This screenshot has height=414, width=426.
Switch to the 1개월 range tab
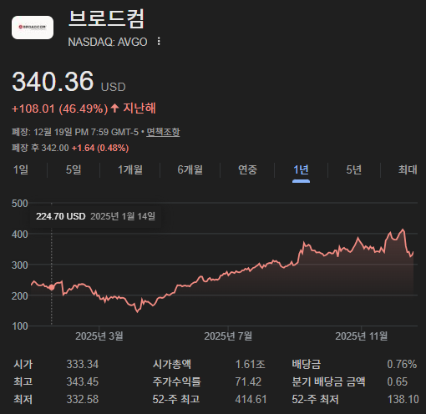tap(130, 169)
